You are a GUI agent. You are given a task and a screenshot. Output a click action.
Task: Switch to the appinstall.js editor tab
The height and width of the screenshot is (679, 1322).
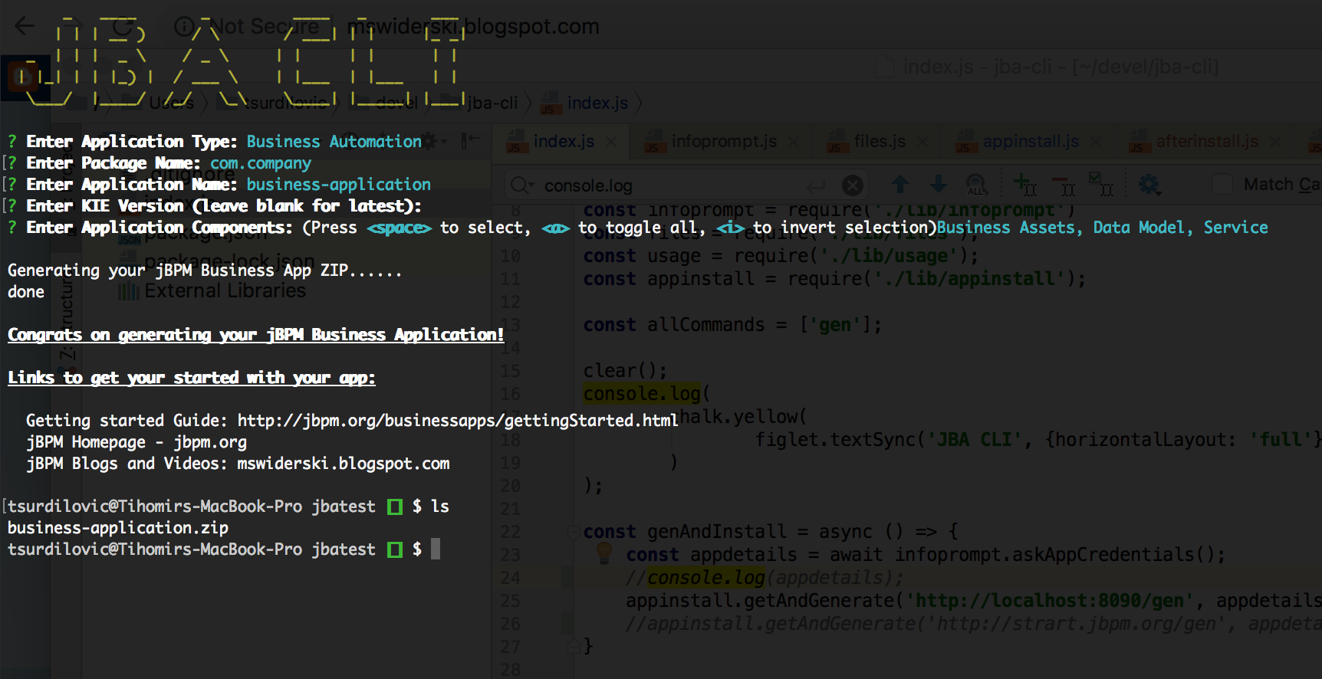[x=1031, y=142]
